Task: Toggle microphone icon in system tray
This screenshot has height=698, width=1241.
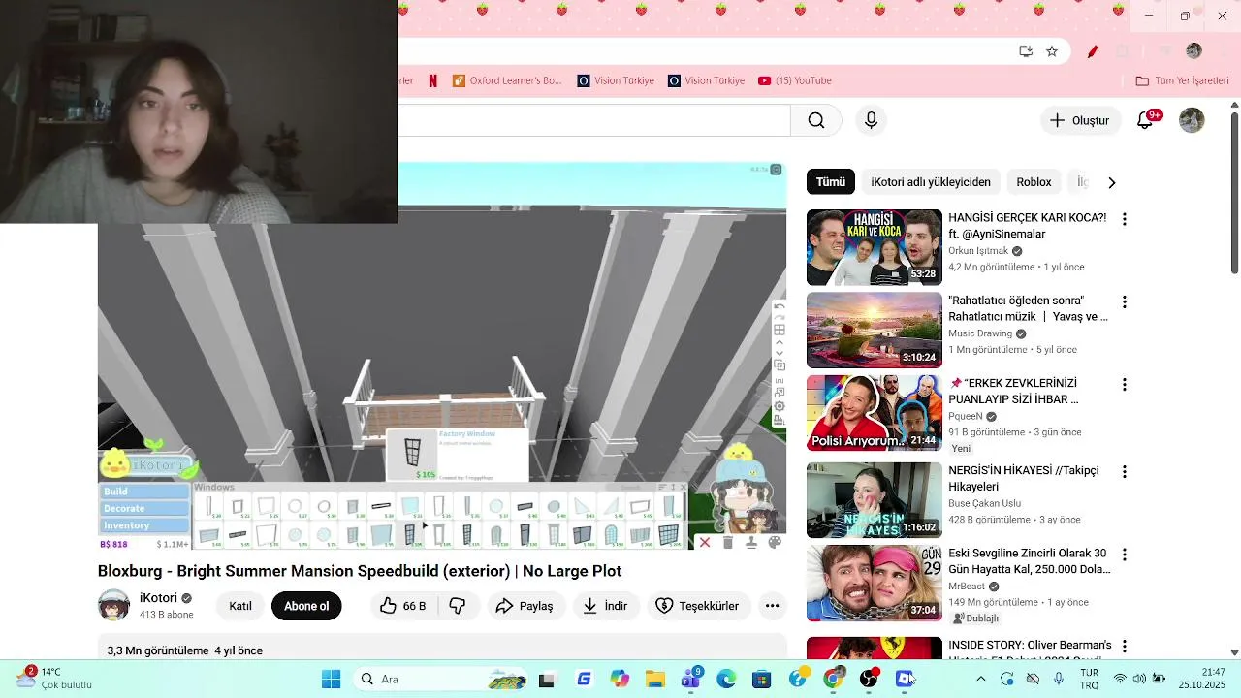Action: point(1059,679)
